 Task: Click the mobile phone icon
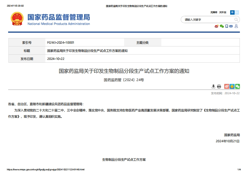point(227,26)
